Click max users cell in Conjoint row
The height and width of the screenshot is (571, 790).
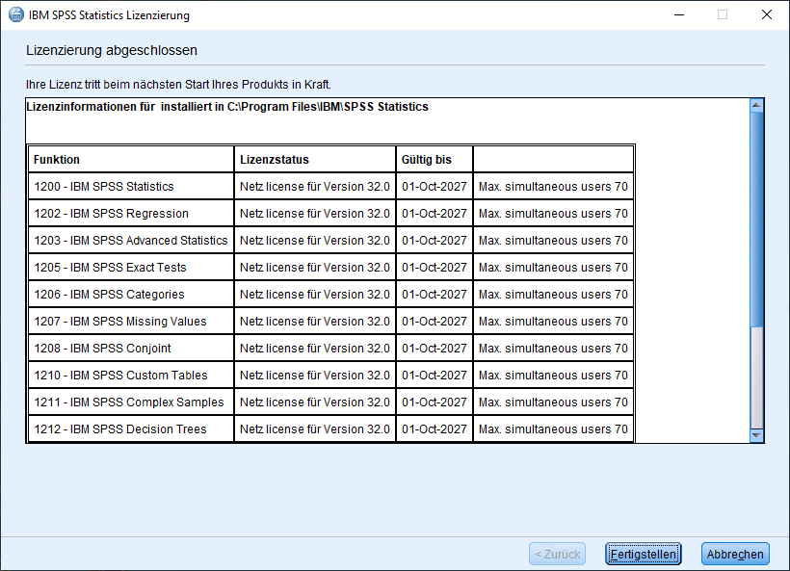click(x=553, y=348)
